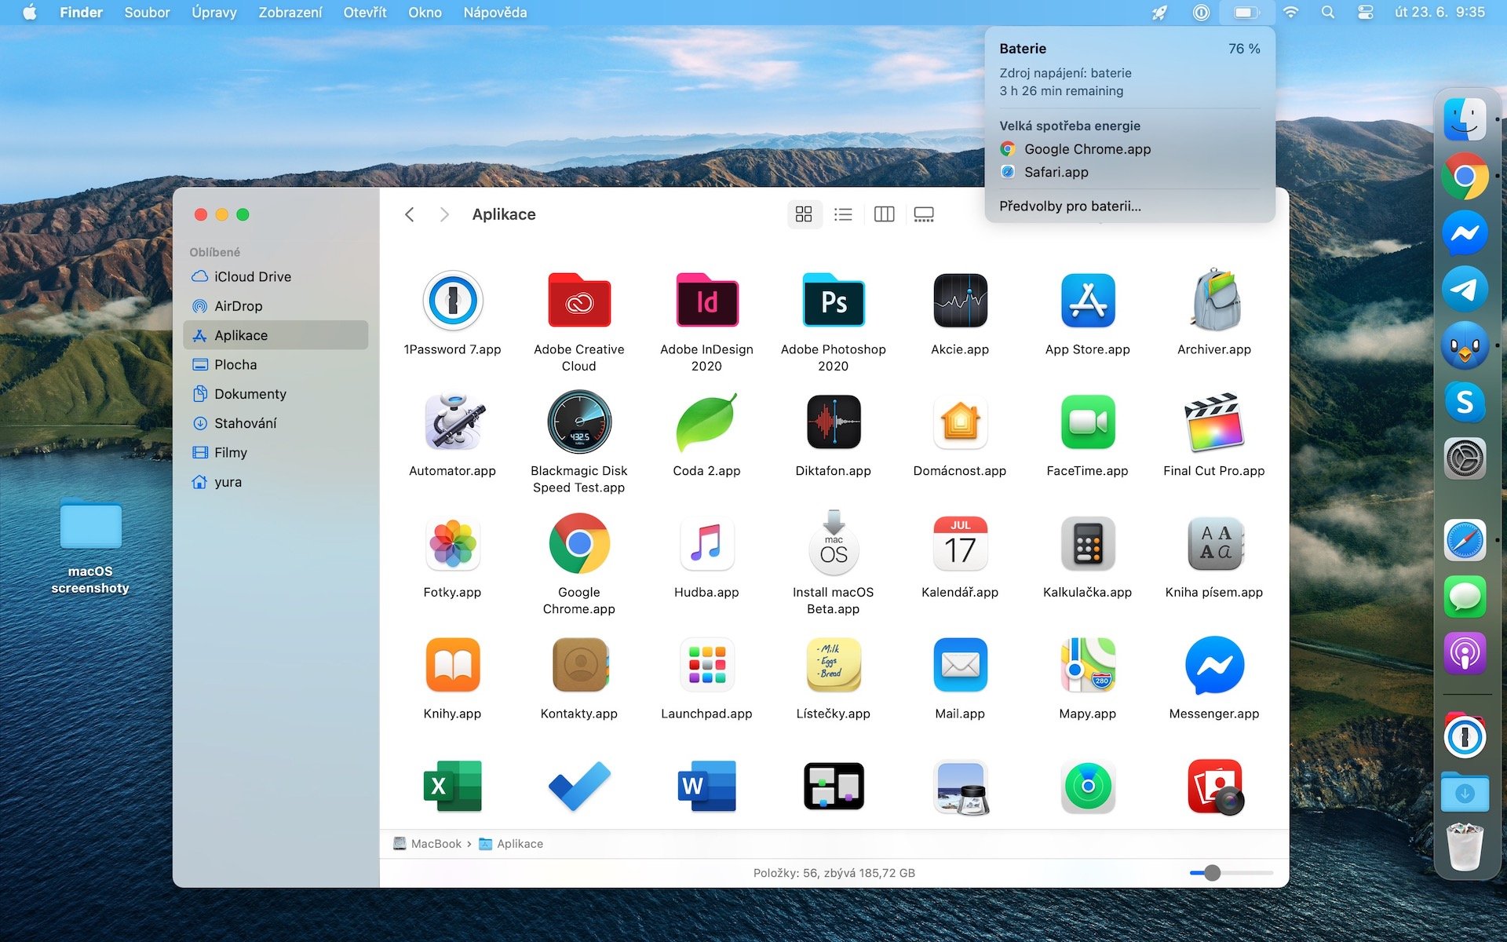
Task: Open Control Center in menu bar
Action: (x=1366, y=13)
